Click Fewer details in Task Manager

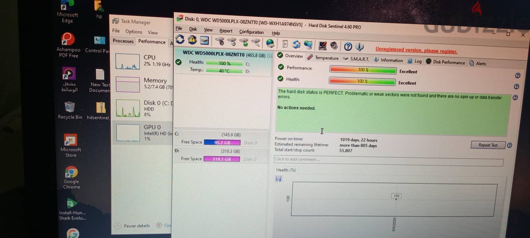coord(132,226)
